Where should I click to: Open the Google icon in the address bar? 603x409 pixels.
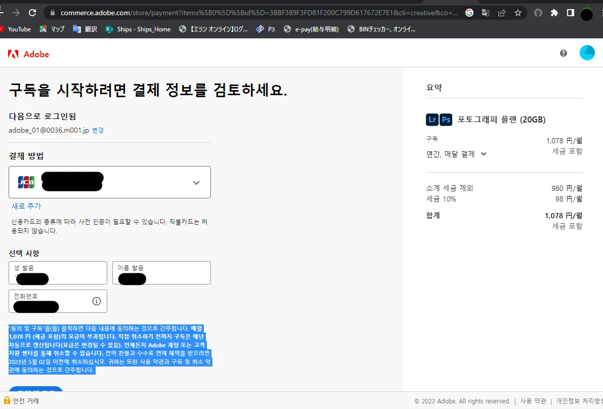[469, 13]
